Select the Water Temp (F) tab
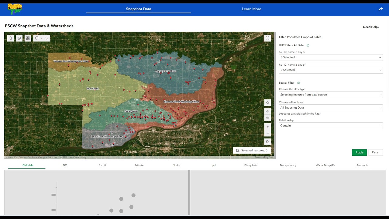The image size is (389, 219). click(325, 165)
